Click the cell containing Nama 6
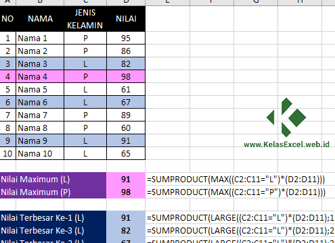 pyautogui.click(x=40, y=102)
